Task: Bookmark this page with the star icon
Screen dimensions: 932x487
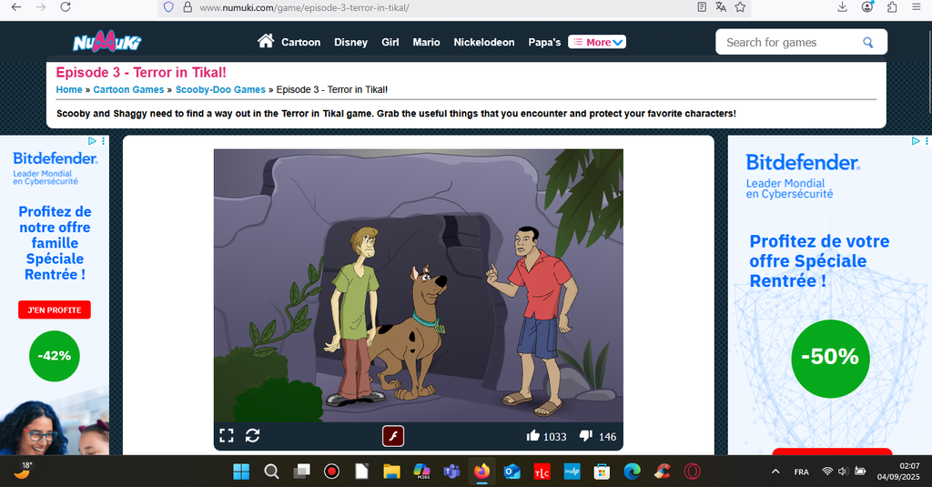Action: 740,7
